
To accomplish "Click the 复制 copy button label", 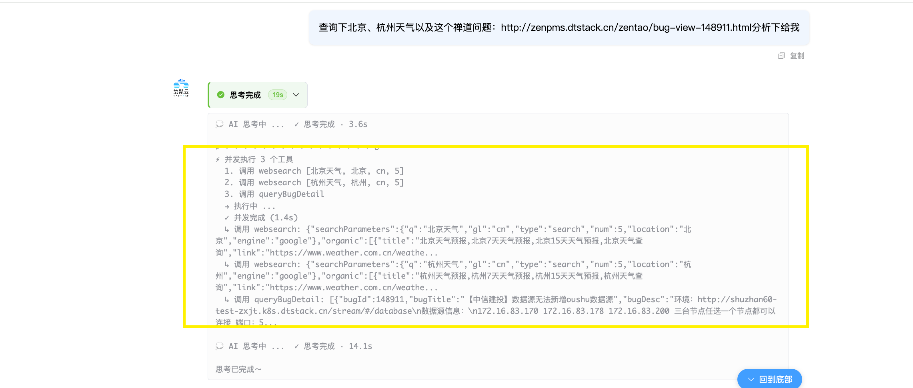I will point(797,56).
